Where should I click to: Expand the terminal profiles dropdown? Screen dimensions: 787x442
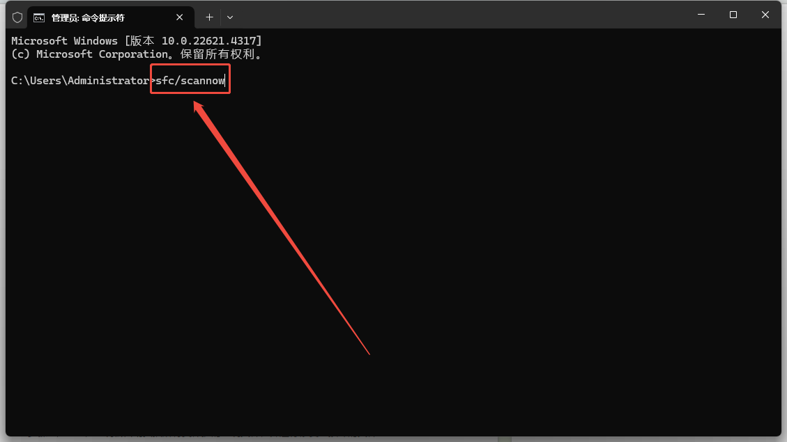pos(230,17)
